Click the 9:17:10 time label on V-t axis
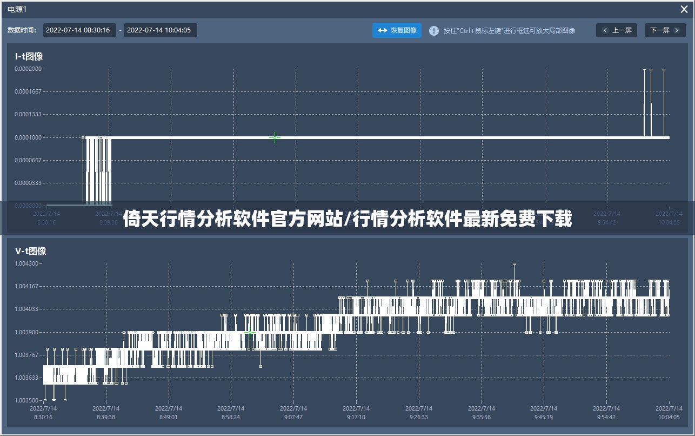 [x=356, y=417]
